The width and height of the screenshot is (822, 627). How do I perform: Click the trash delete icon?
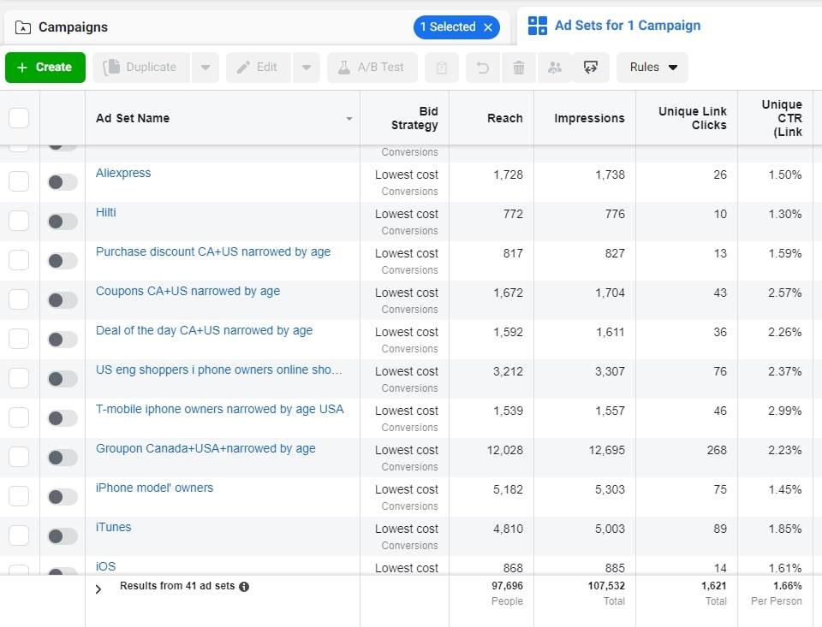519,68
